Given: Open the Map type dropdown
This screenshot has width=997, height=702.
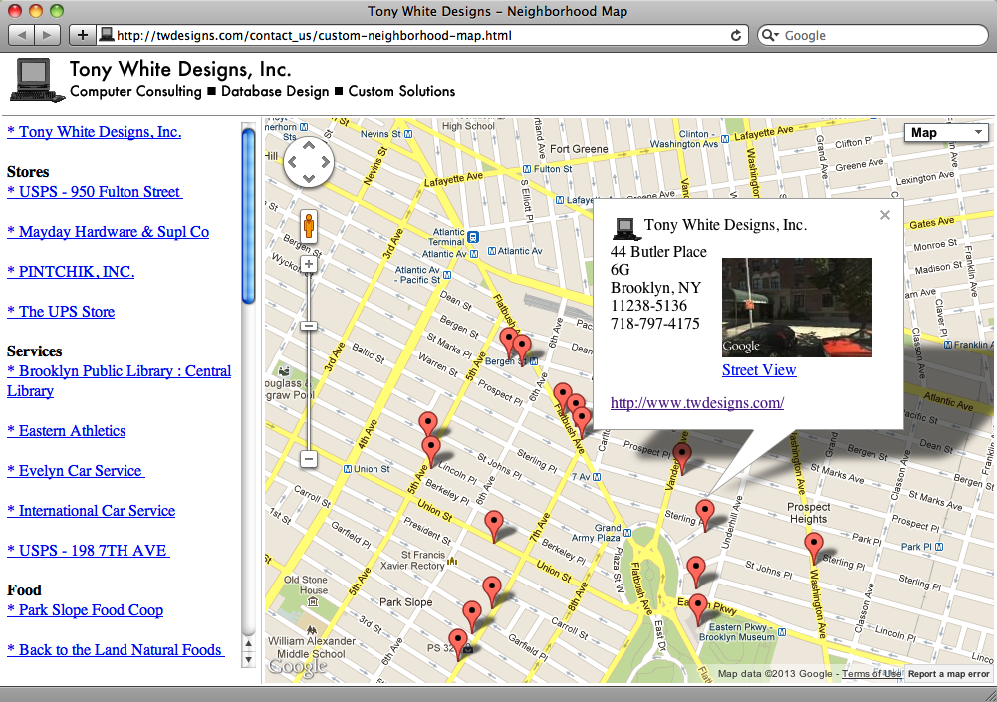Looking at the screenshot, I should coord(946,132).
